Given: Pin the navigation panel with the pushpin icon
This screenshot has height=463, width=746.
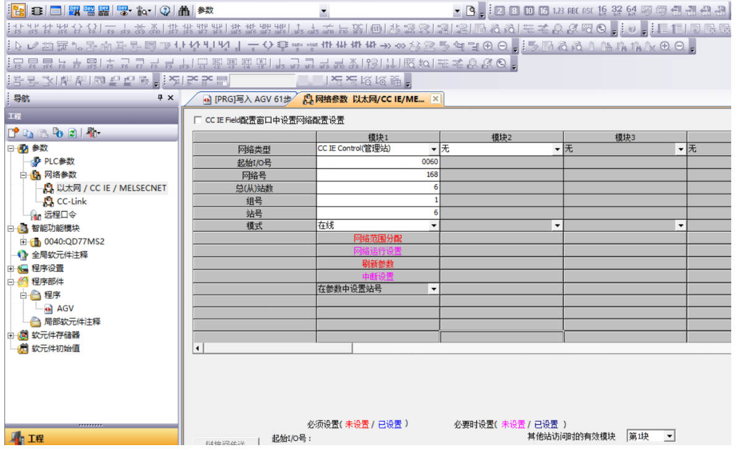Looking at the screenshot, I should [160, 98].
